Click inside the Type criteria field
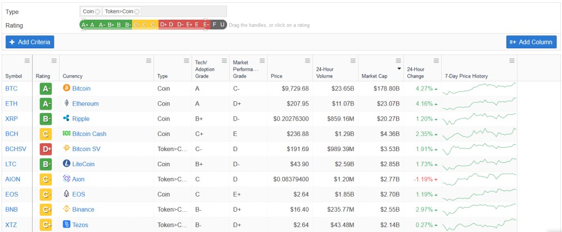The image size is (562, 232). (x=153, y=11)
